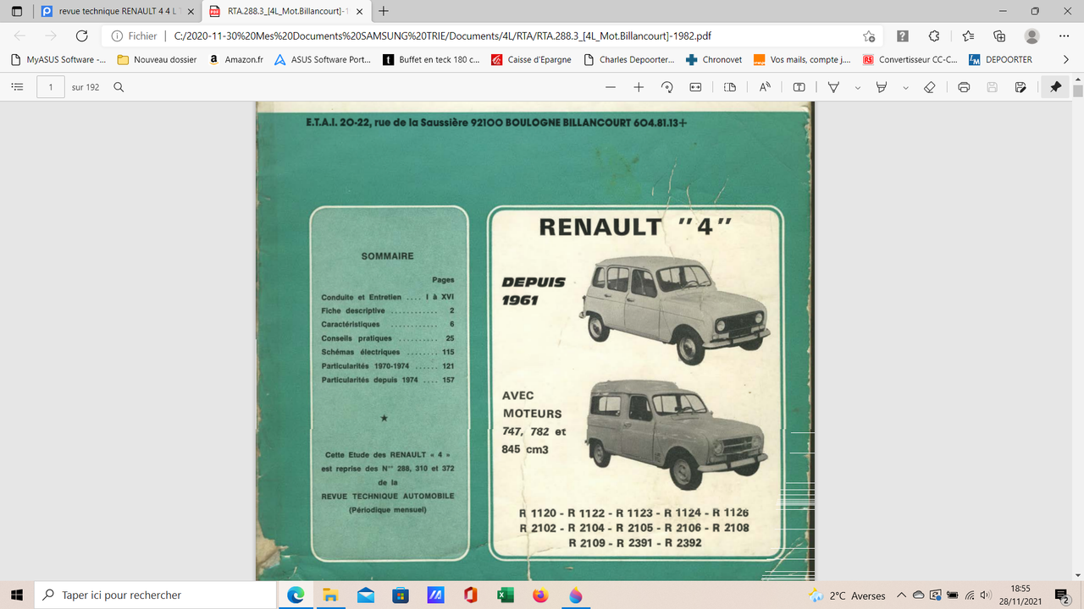Refresh the current page
Image resolution: width=1084 pixels, height=609 pixels.
[82, 36]
